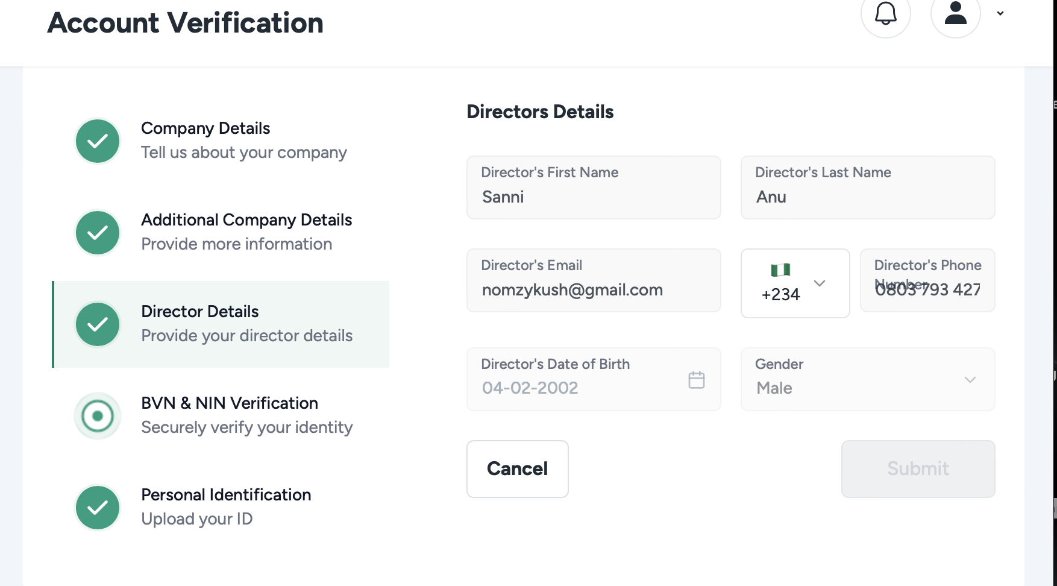Open the +234 country code dropdown

click(794, 283)
